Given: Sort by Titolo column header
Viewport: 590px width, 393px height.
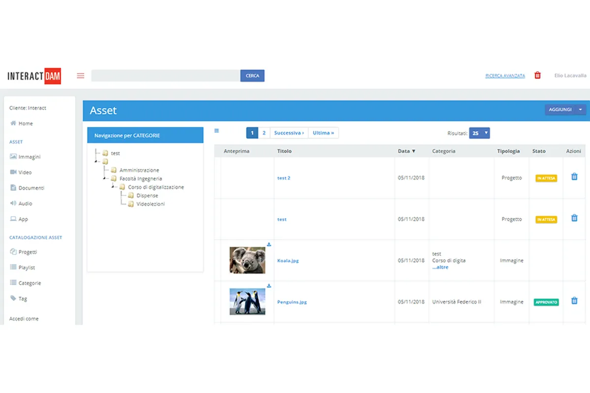Looking at the screenshot, I should coord(284,151).
